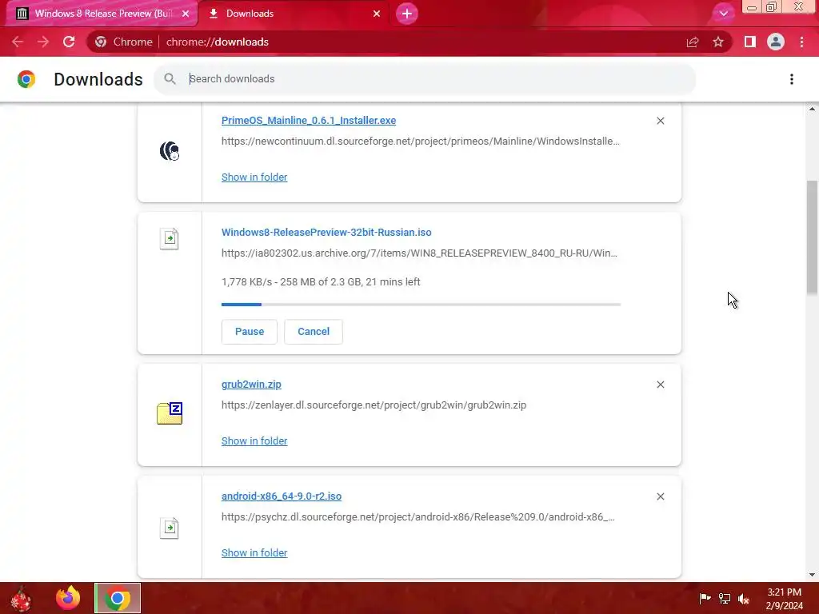Screen dimensions: 819x614
Task: Click the page vertical scrollbar thumb
Action: click(812, 237)
